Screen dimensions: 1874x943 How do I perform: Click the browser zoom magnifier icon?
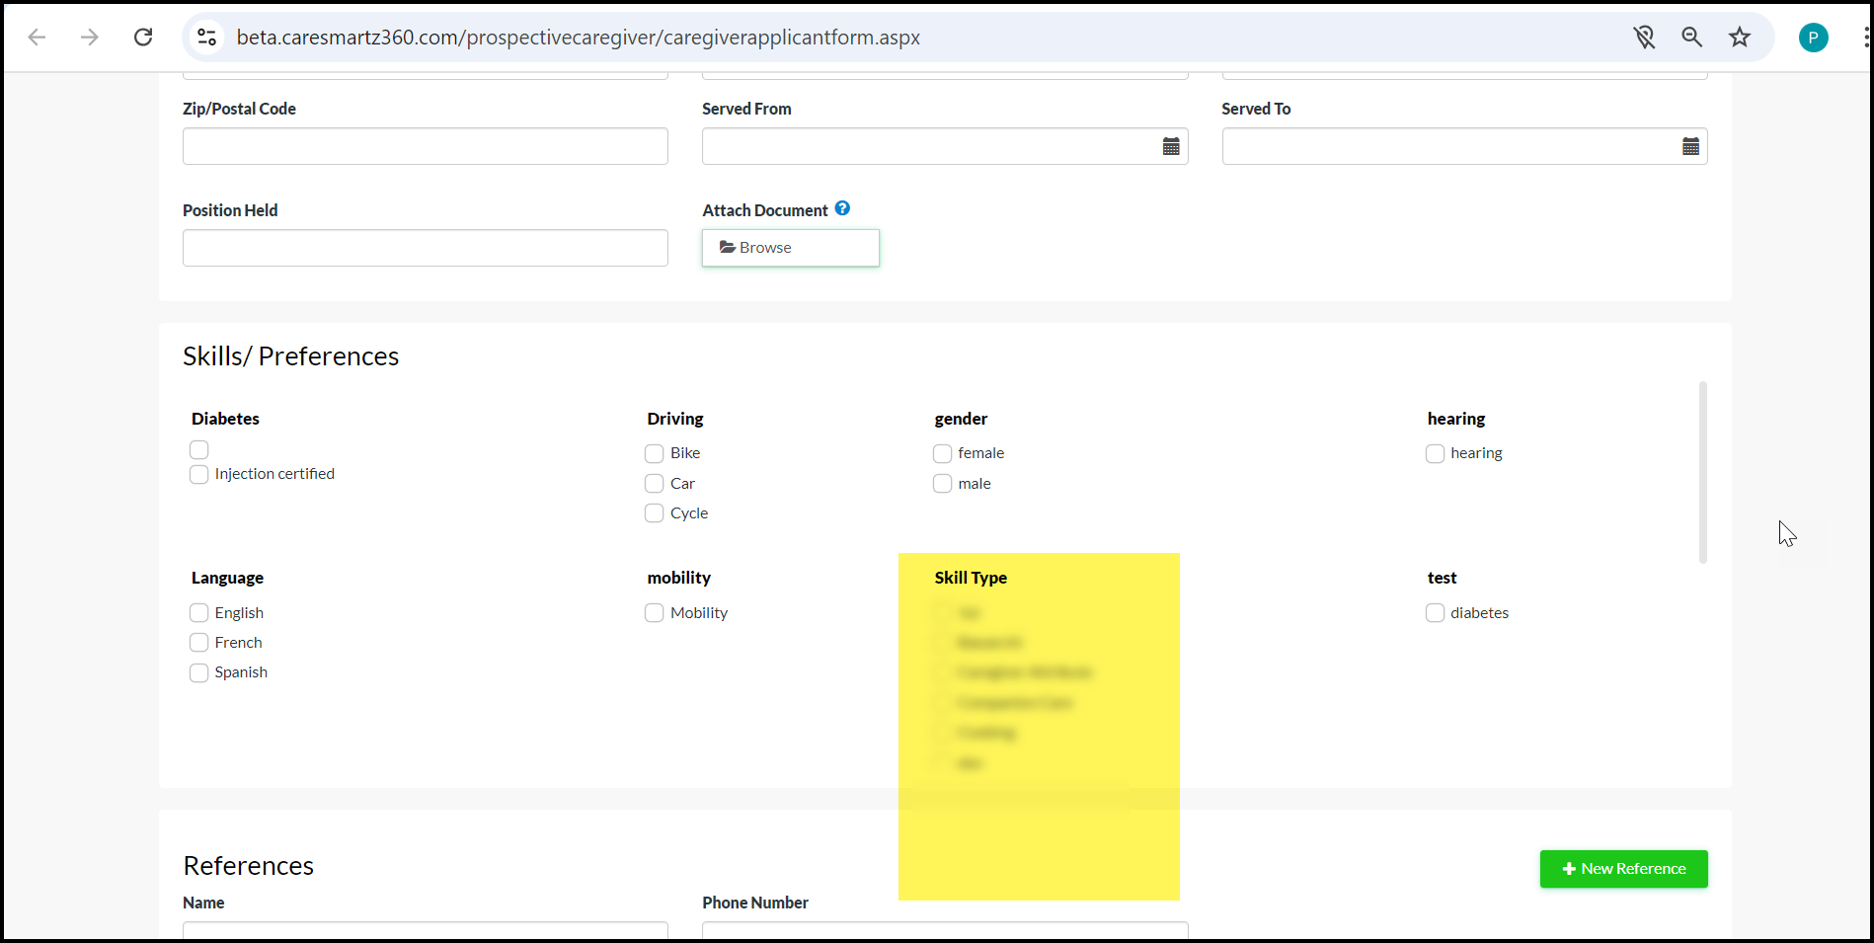coord(1691,38)
